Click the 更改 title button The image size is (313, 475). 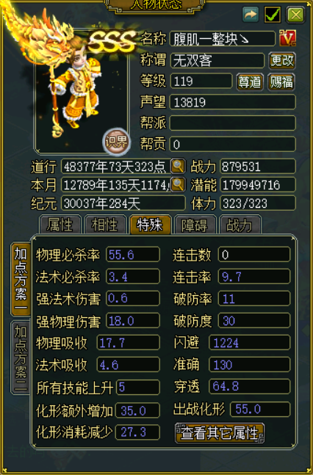(x=282, y=61)
